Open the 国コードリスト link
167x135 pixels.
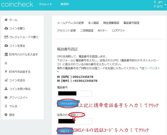pos(151,68)
